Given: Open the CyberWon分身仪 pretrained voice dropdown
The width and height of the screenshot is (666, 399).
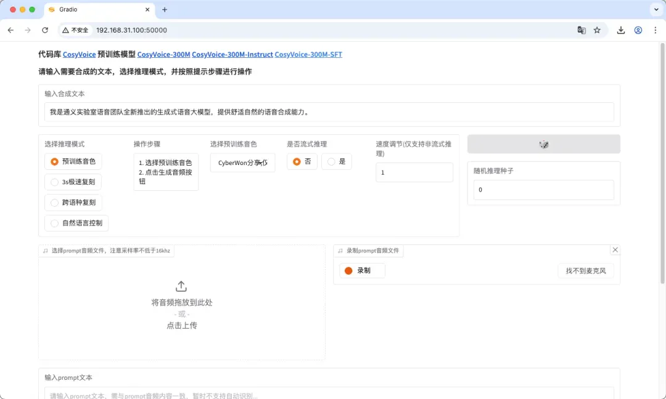Looking at the screenshot, I should (242, 163).
